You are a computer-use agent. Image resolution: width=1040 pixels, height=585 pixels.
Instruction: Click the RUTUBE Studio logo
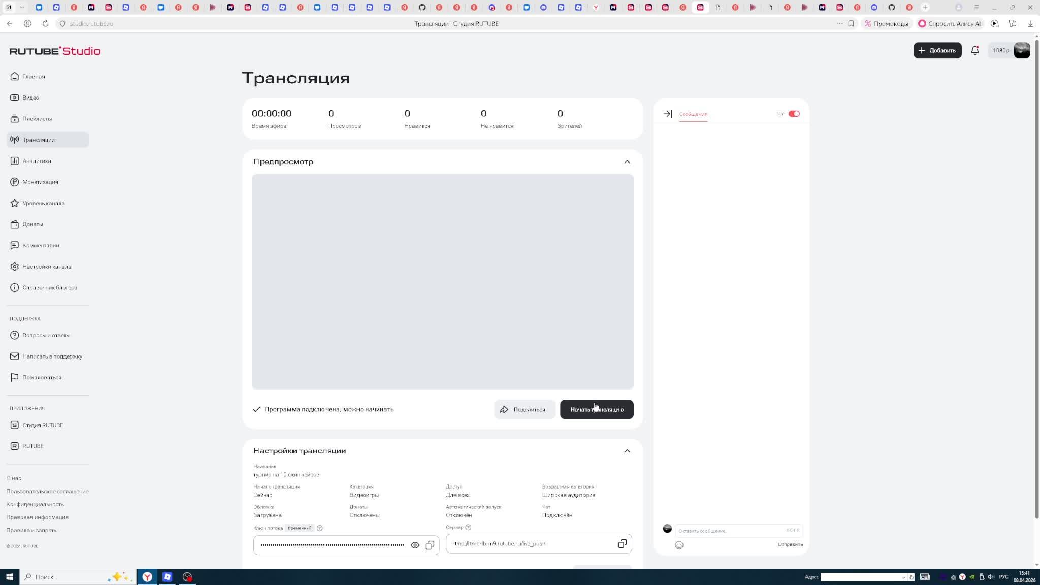point(55,51)
